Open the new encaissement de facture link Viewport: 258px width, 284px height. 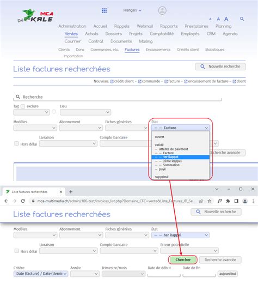tap(206, 81)
